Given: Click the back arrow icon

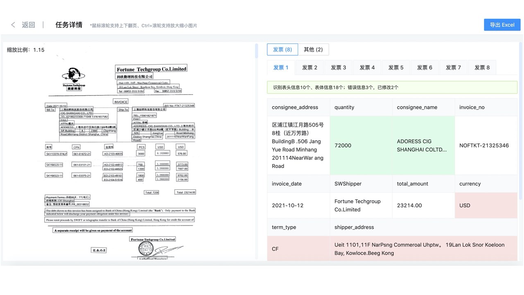Looking at the screenshot, I should (13, 25).
